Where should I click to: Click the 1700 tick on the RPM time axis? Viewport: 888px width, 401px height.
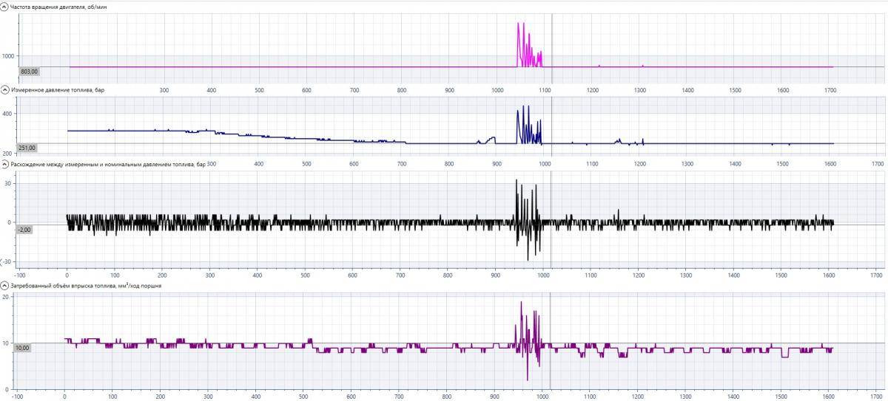click(x=830, y=89)
